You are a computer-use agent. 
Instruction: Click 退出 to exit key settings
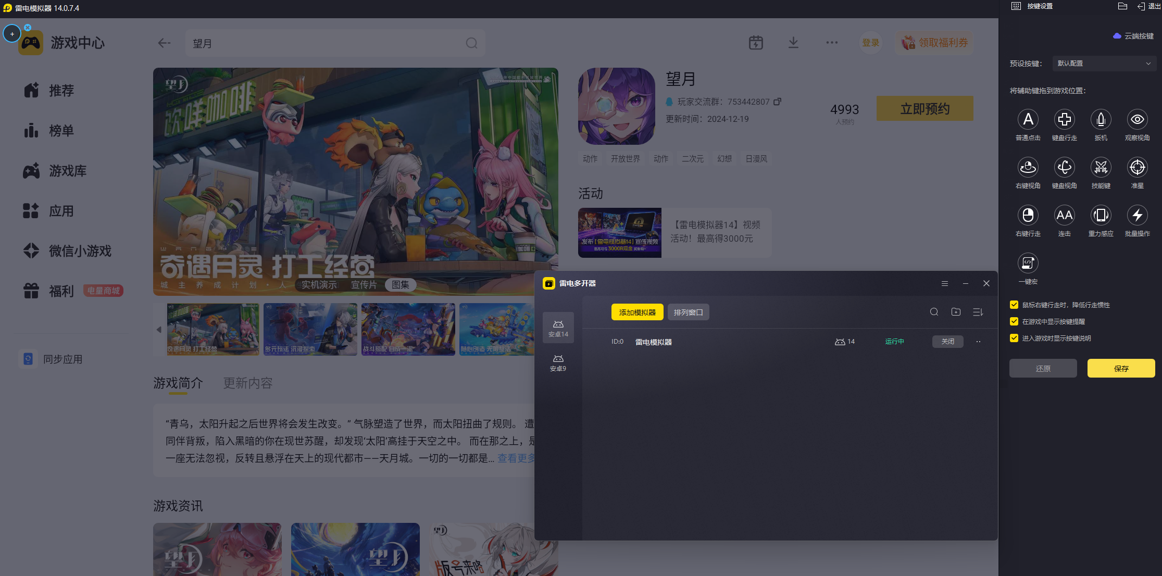[x=1149, y=6]
